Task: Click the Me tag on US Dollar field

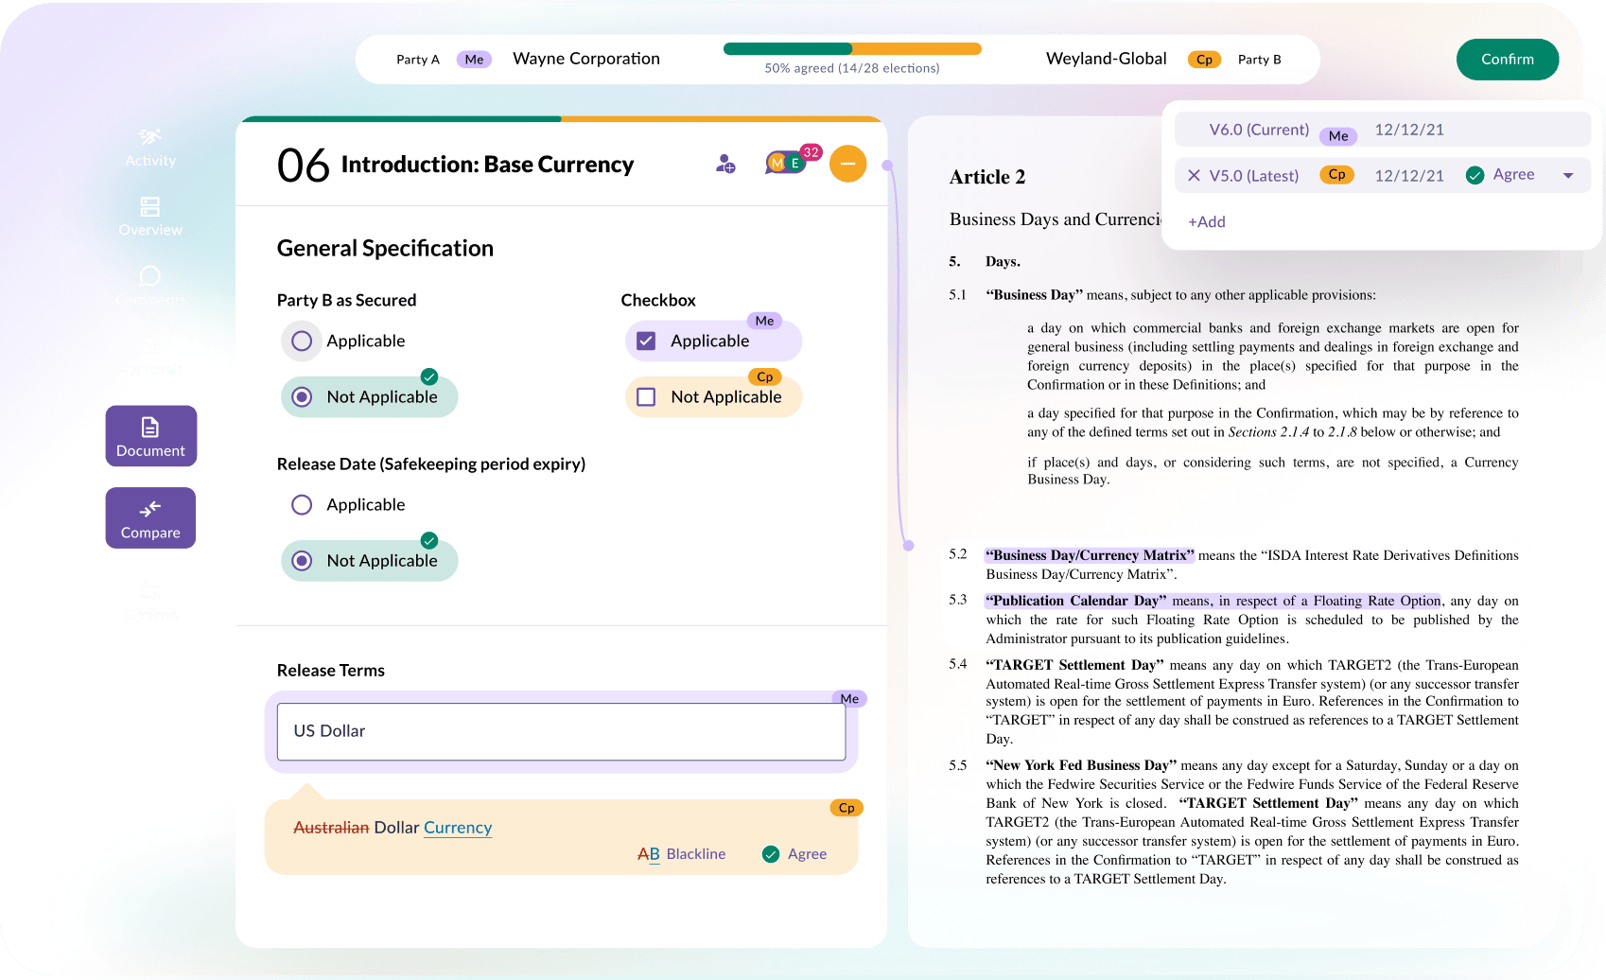Action: [849, 698]
